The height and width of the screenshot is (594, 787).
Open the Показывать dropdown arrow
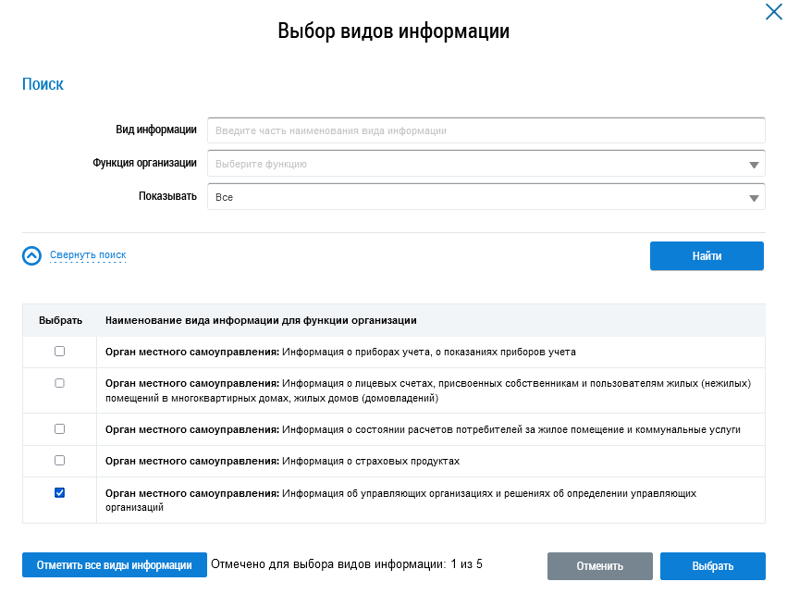754,197
